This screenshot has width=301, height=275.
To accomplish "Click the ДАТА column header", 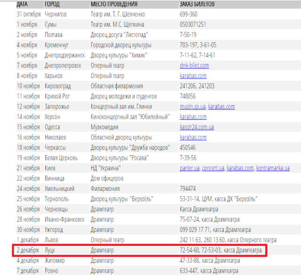I will (22, 4).
